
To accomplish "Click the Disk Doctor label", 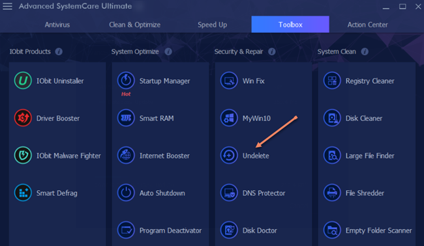I will [x=260, y=230].
